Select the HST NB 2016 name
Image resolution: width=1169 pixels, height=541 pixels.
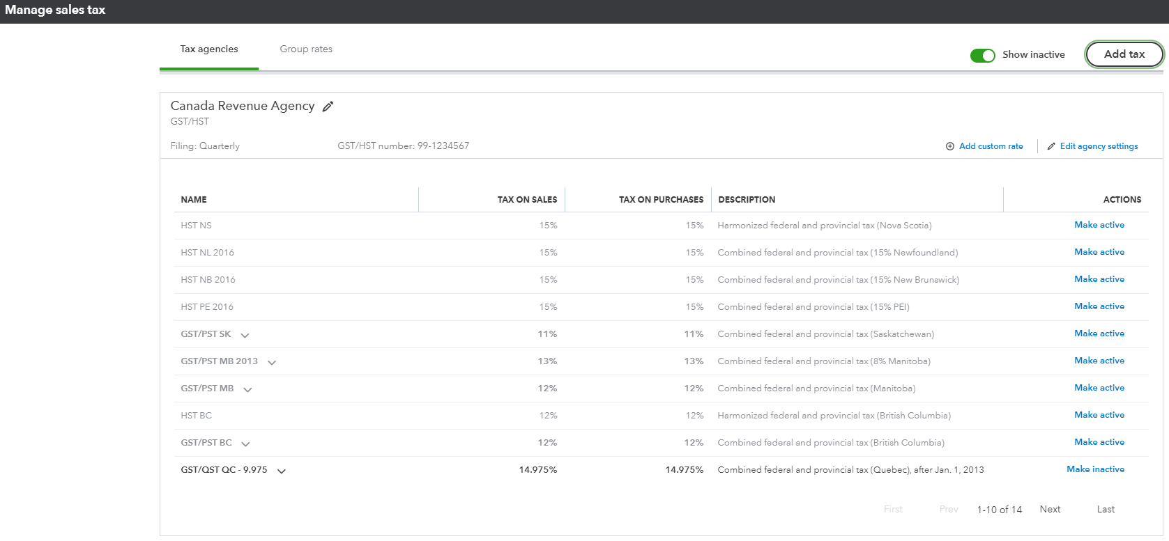coord(208,280)
